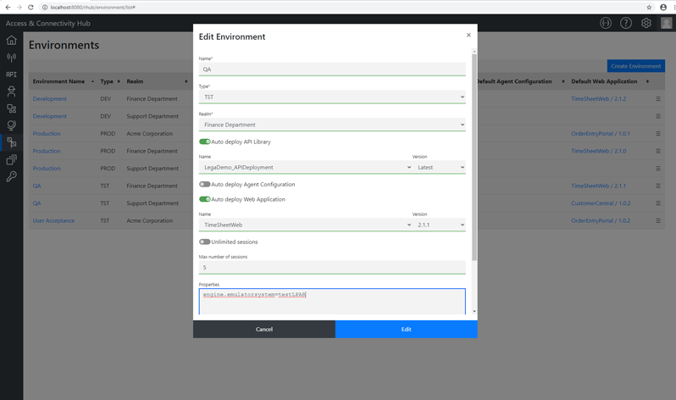This screenshot has width=676, height=400.
Task: Click the connection status icon in header
Action: point(606,23)
